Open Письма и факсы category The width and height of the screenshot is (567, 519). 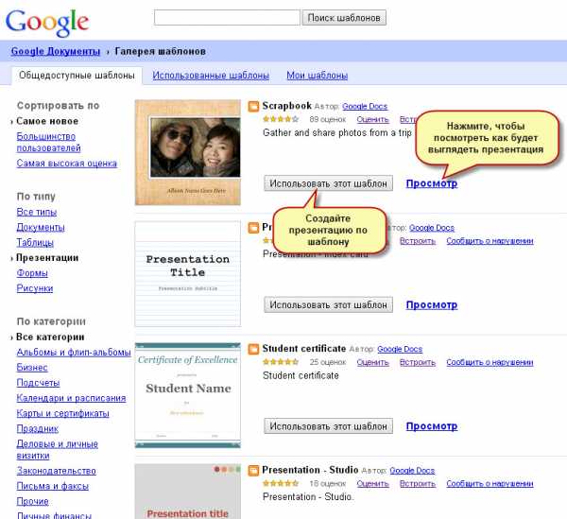52,486
